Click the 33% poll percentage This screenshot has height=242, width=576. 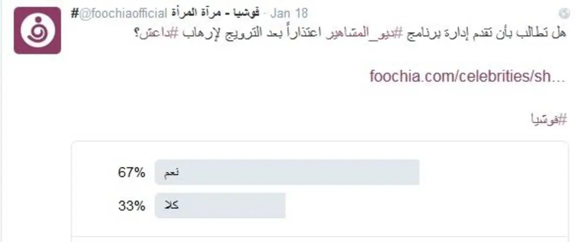pos(132,206)
